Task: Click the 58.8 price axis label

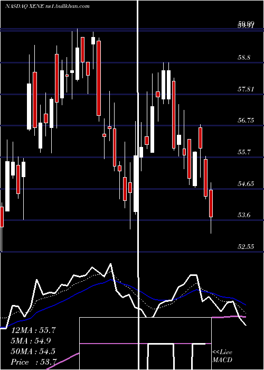Action: coord(244,58)
